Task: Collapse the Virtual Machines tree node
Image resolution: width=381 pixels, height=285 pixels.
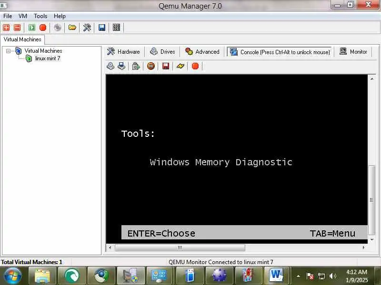Action: click(8, 51)
